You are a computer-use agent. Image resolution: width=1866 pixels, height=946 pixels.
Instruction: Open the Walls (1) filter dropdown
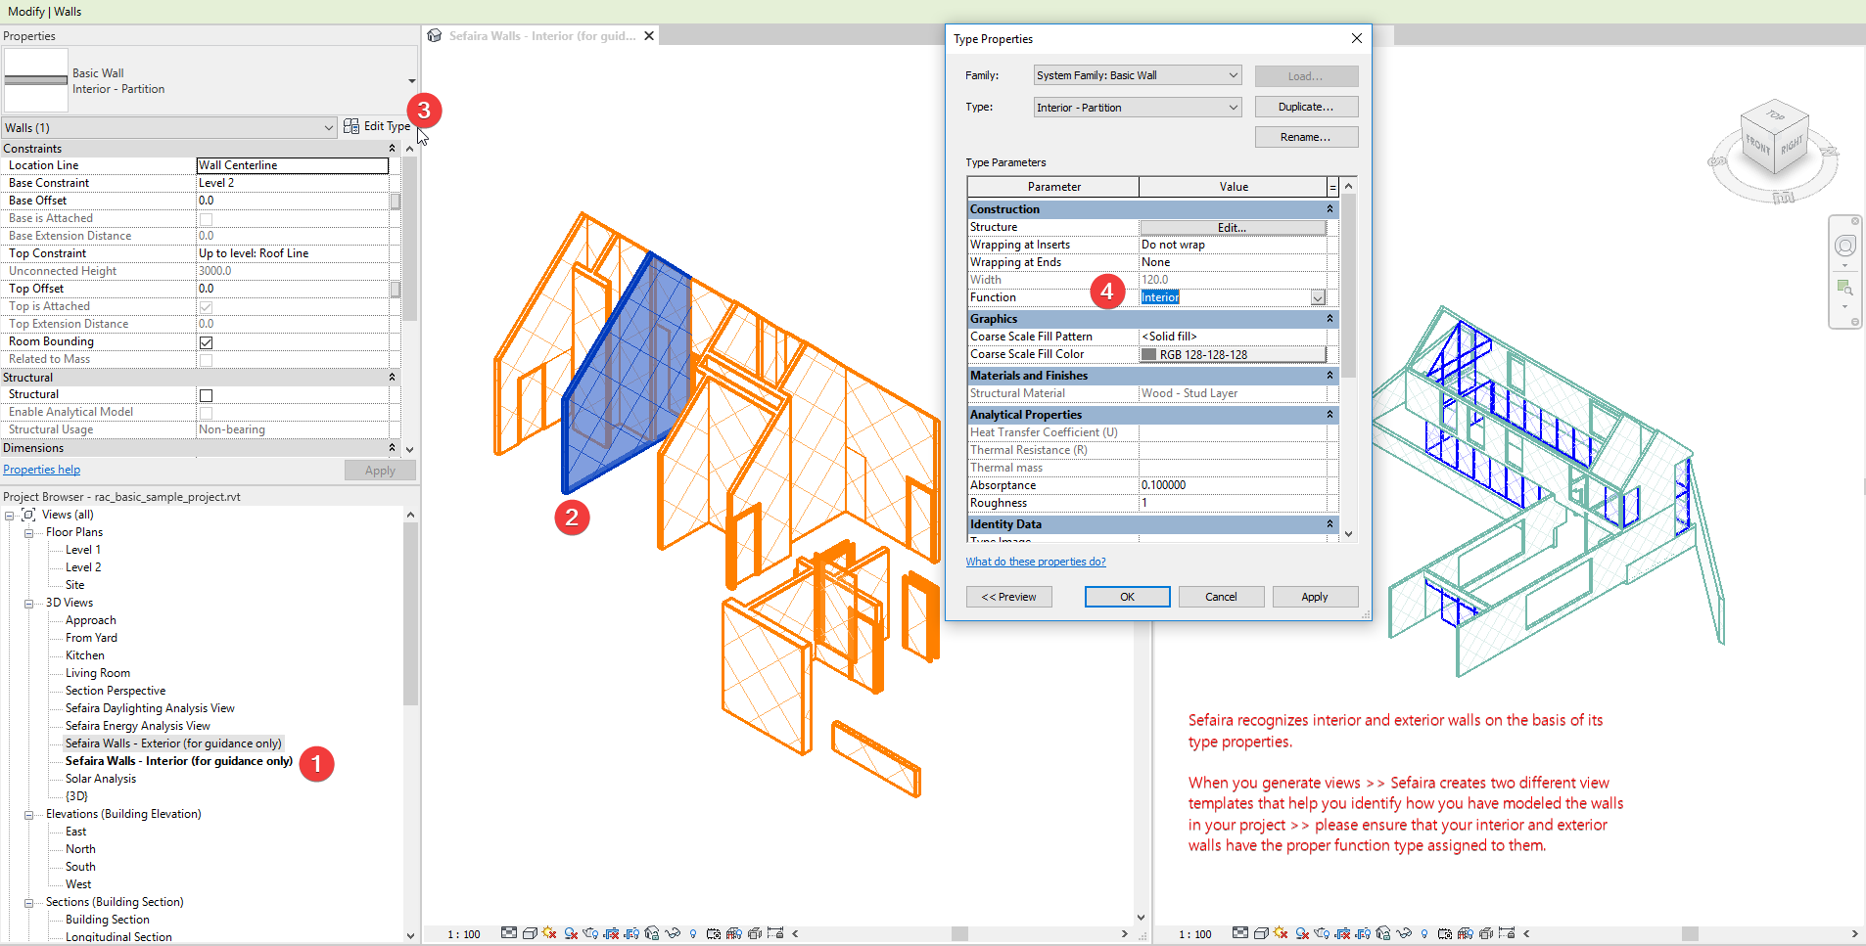328,128
